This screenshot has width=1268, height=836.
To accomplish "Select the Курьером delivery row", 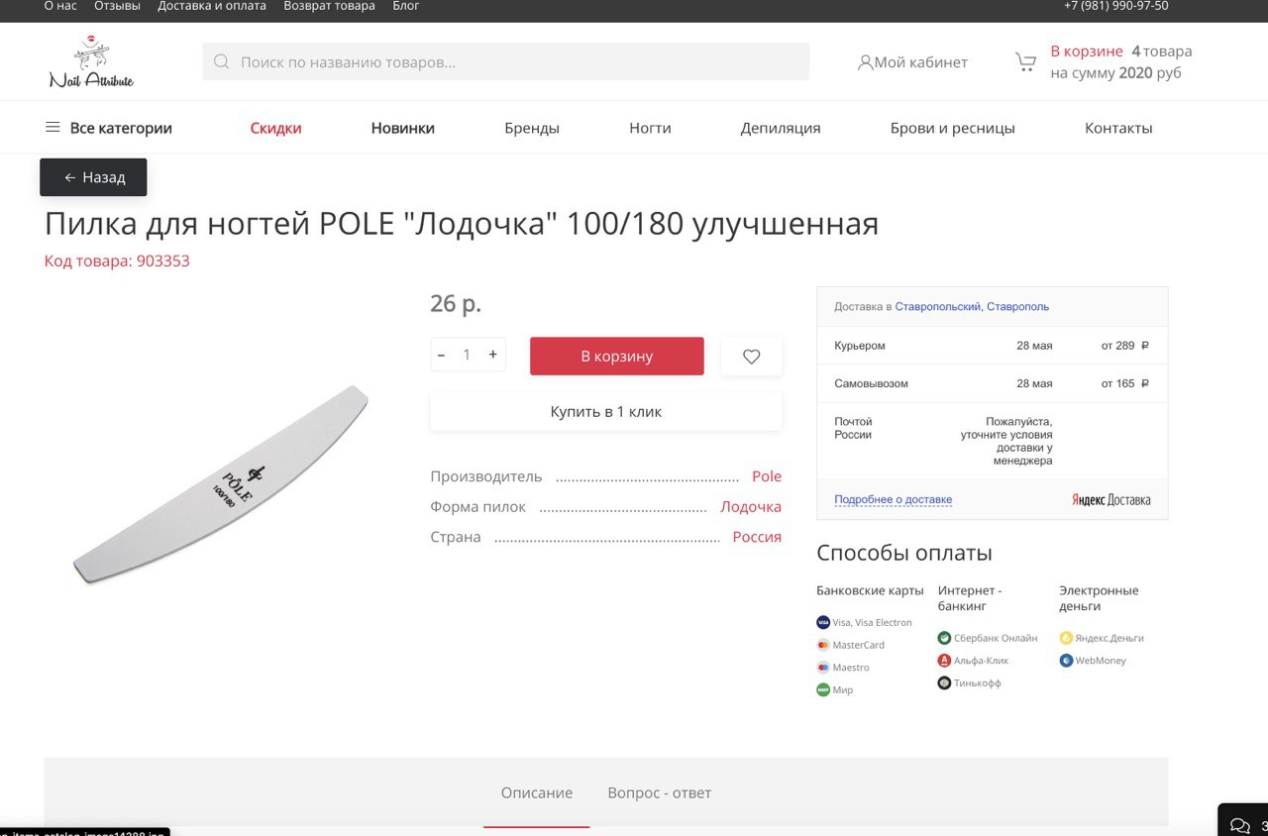I will [992, 346].
